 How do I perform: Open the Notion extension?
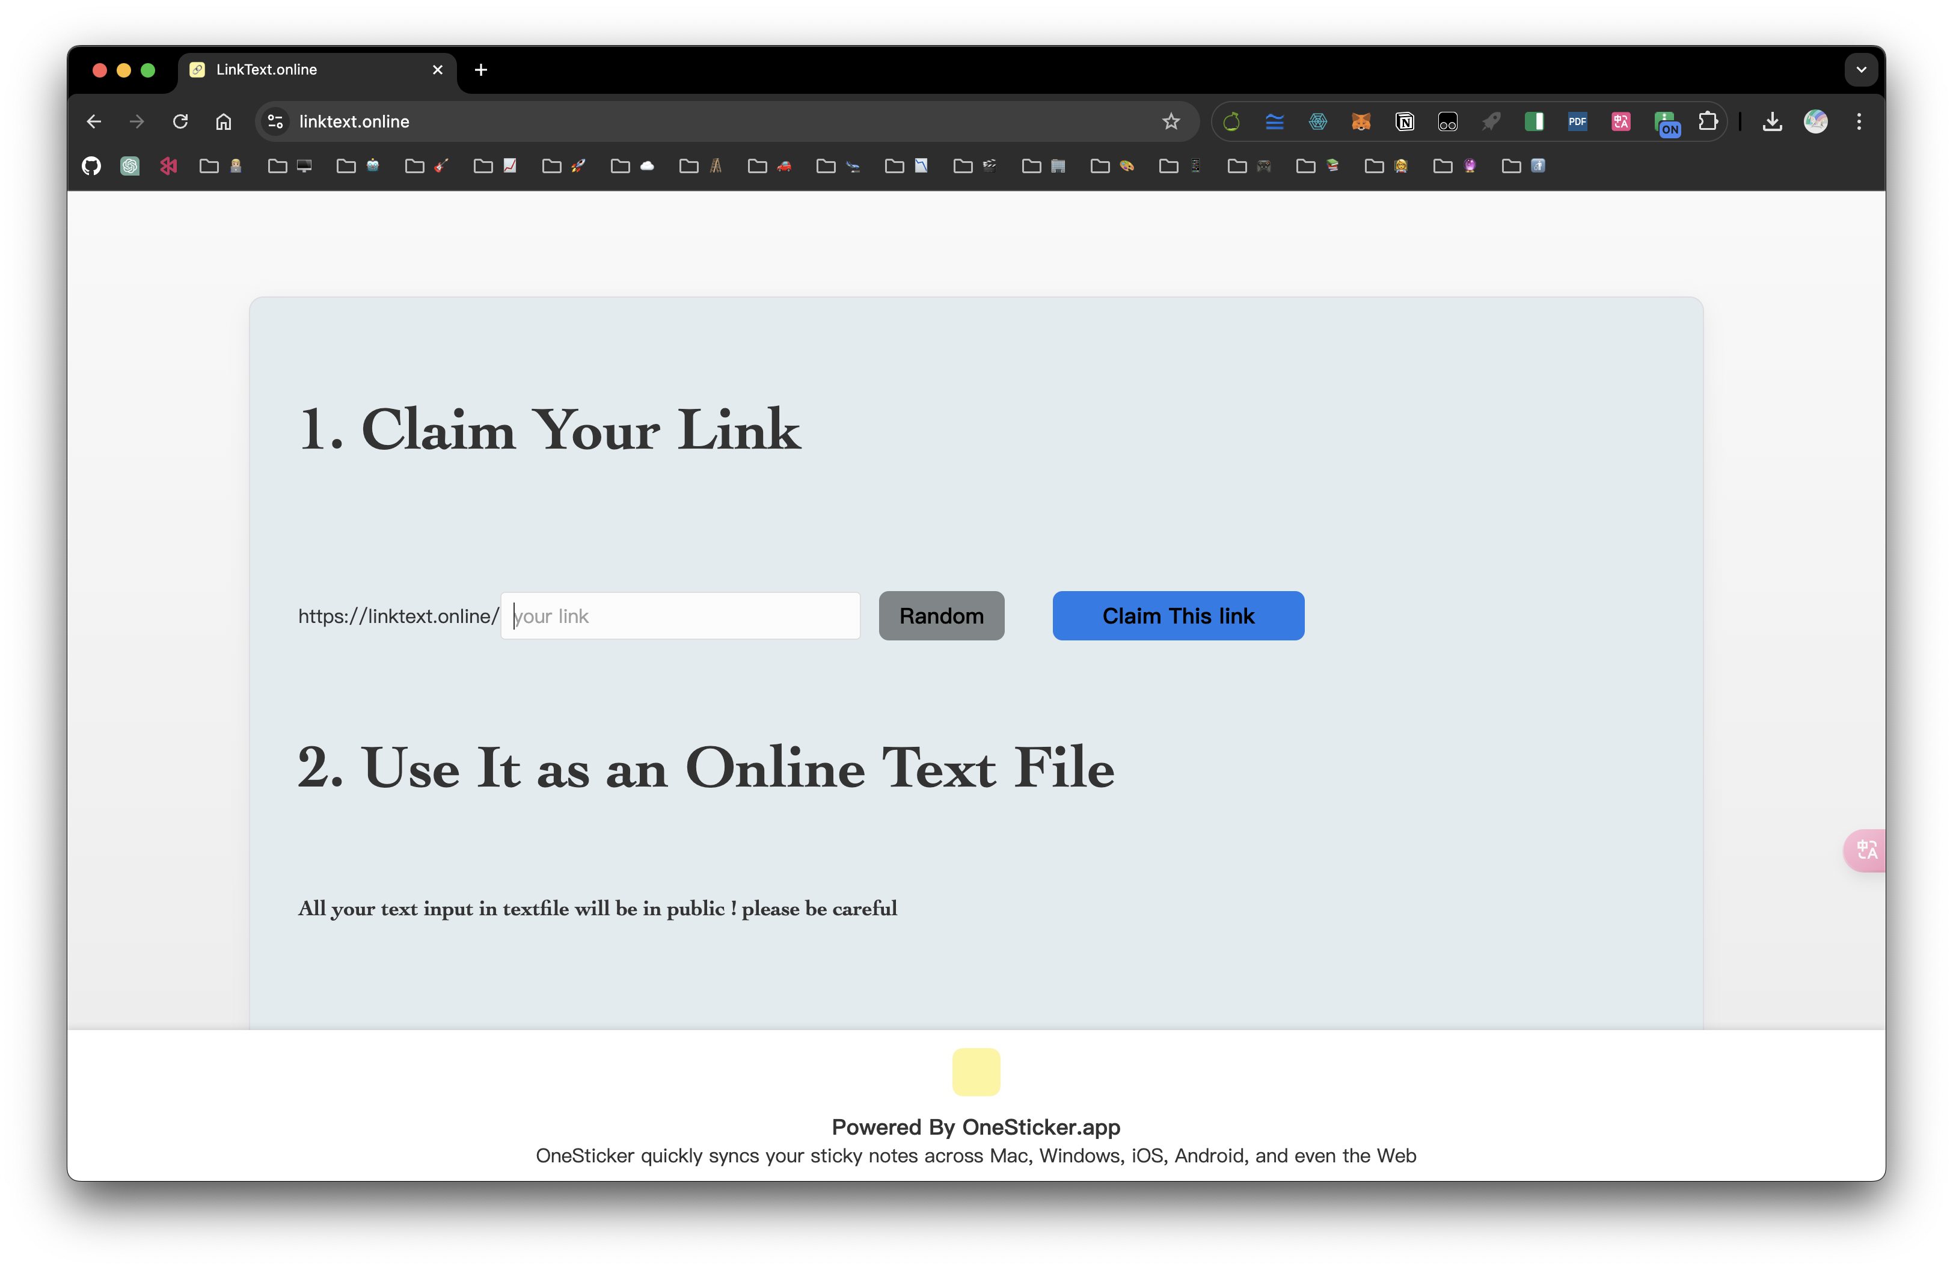click(x=1405, y=121)
